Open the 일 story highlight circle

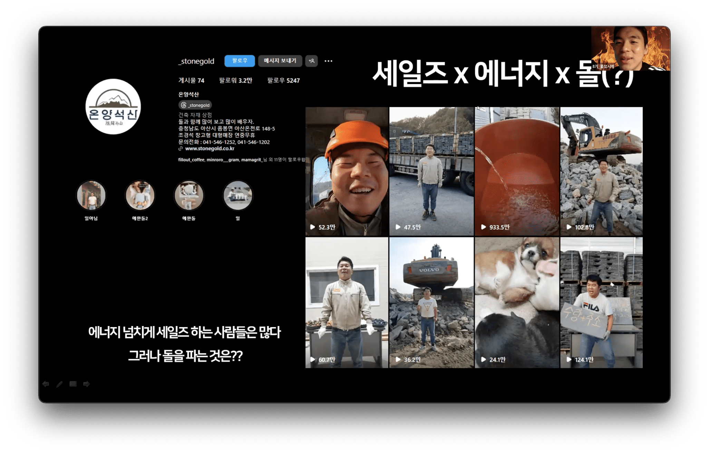(238, 196)
